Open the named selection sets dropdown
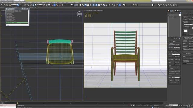Viewport: 193px width, 108px height. (x=68, y=5)
